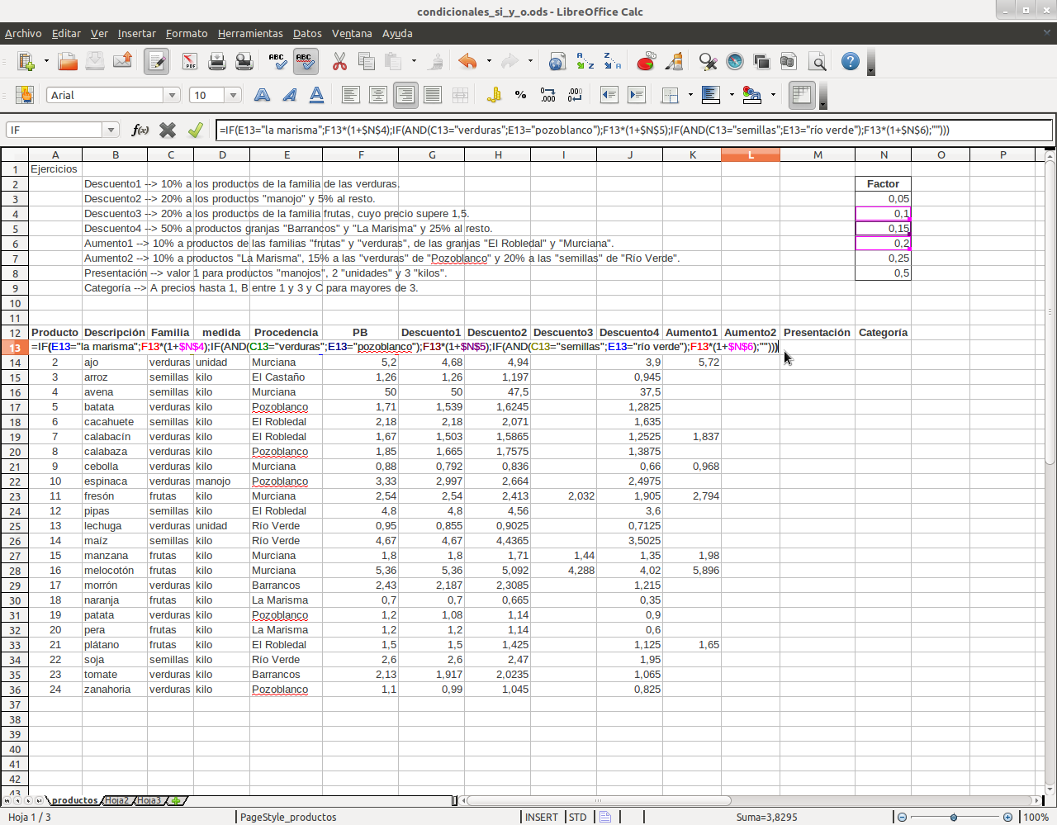Insert a chart using the pie icon
Screen dimensions: 1057x825
[x=646, y=62]
